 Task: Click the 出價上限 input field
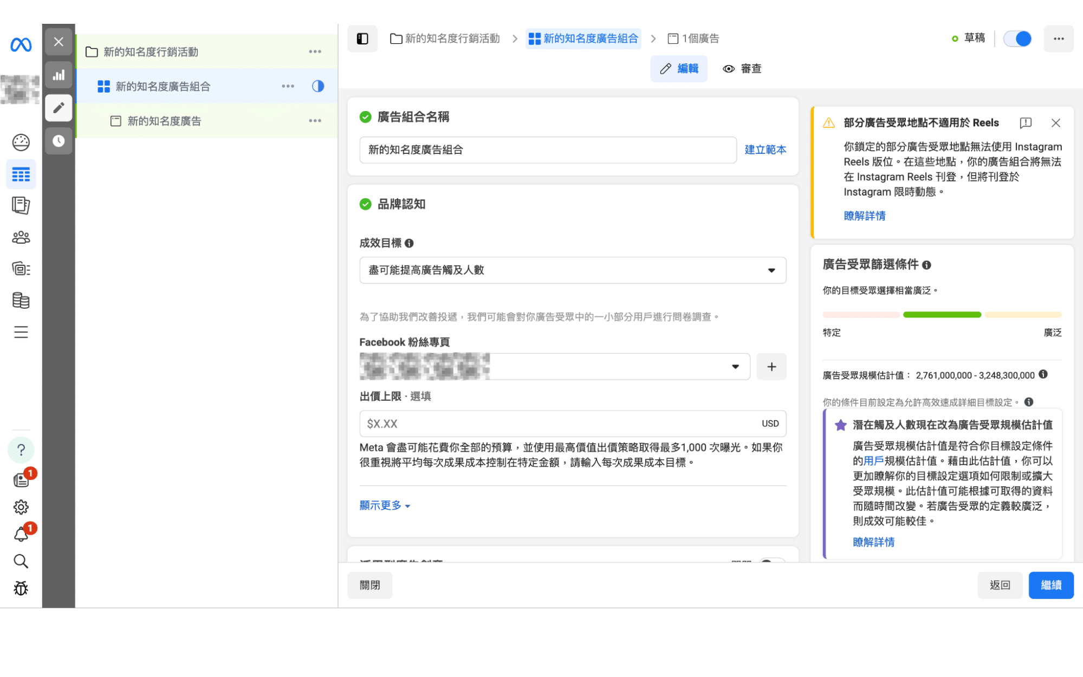point(558,424)
